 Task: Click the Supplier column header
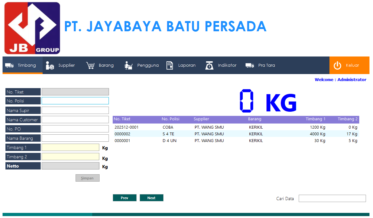coord(201,119)
